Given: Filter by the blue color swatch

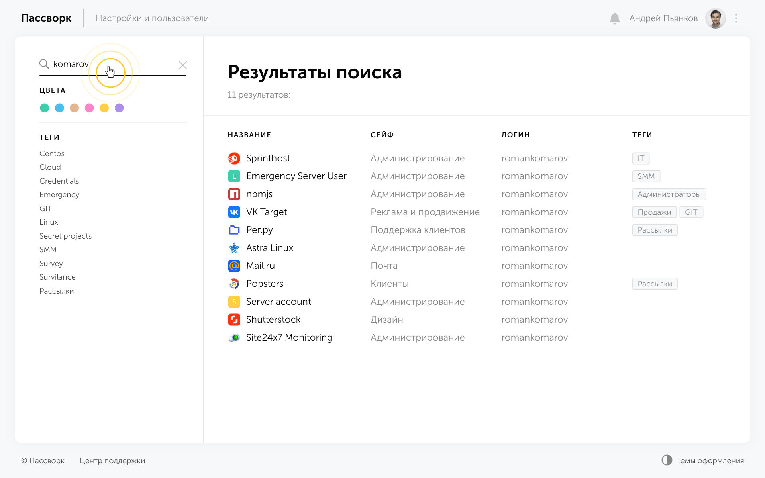Looking at the screenshot, I should (59, 108).
